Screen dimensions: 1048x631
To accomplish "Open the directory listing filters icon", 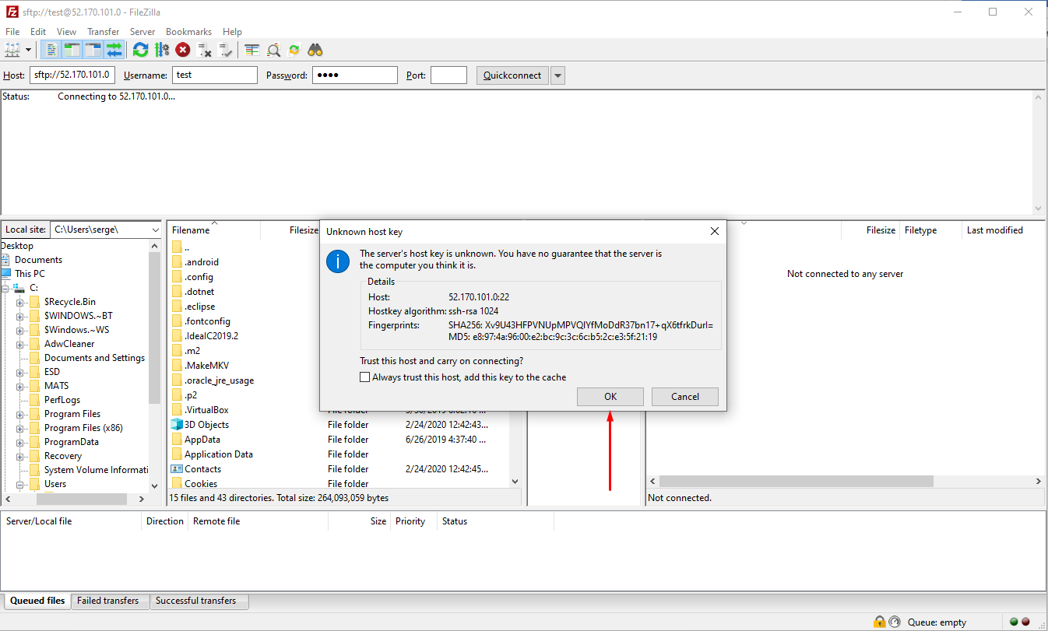I will pos(251,50).
